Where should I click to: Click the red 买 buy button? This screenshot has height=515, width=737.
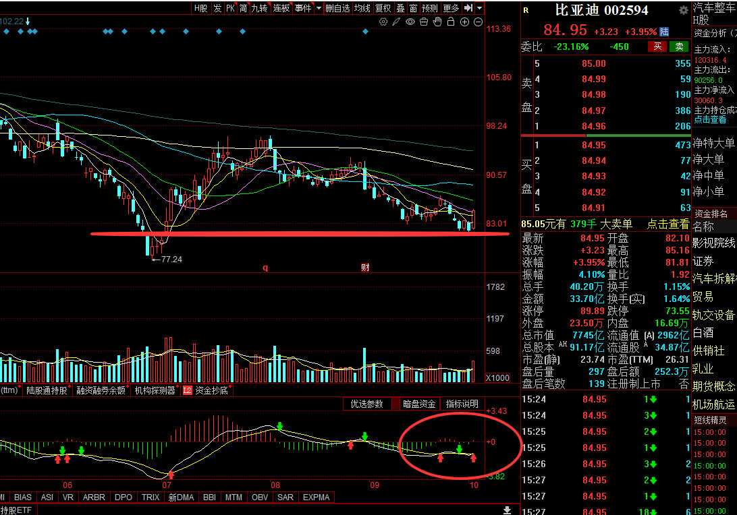tap(657, 47)
